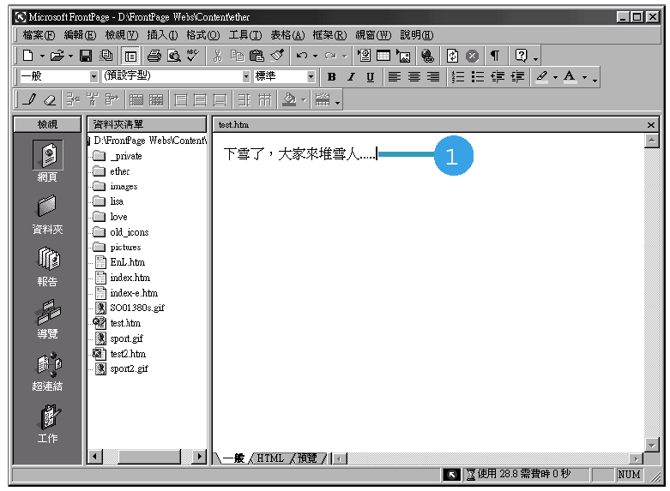
Task: Click the Print icon
Action: click(x=154, y=56)
